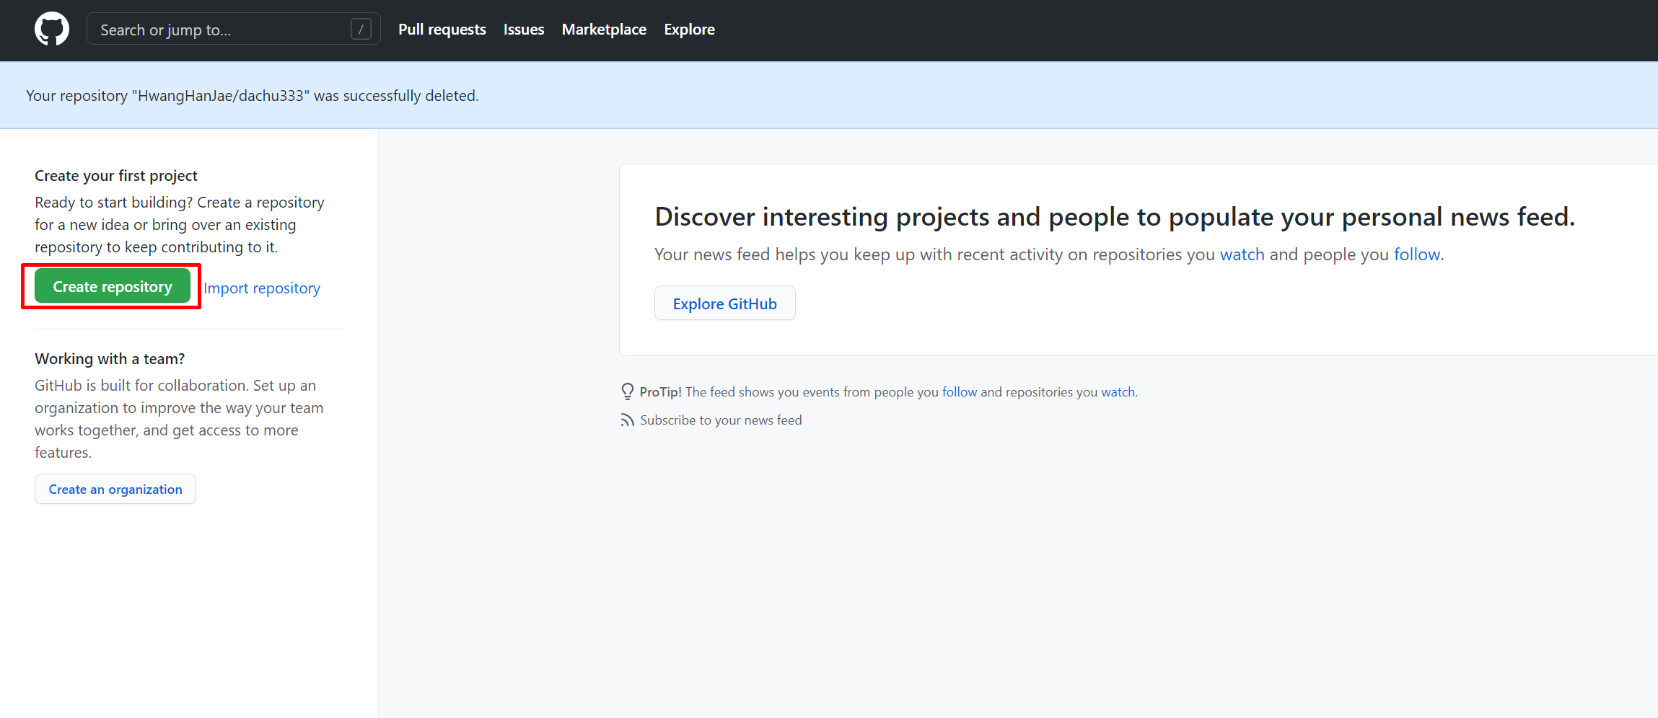Open Pull requests in top navigation

(x=442, y=30)
